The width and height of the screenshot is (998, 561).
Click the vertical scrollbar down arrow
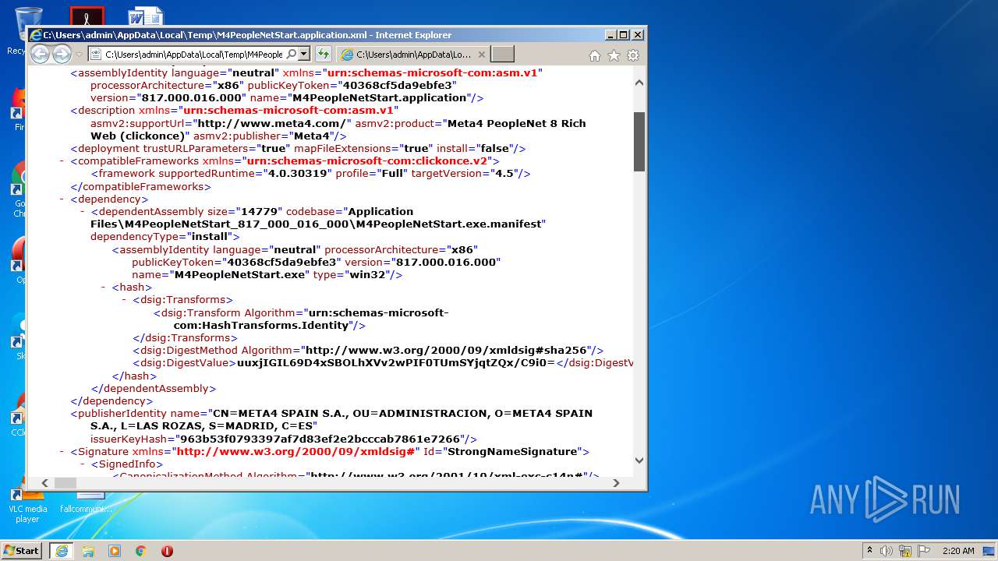point(639,460)
